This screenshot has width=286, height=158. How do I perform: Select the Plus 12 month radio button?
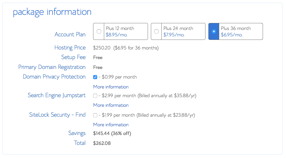pyautogui.click(x=99, y=31)
